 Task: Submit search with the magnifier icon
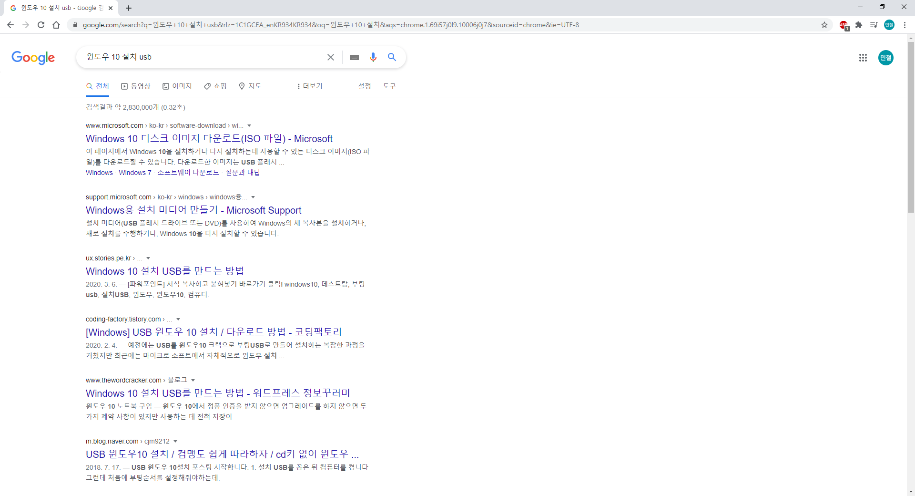click(392, 57)
